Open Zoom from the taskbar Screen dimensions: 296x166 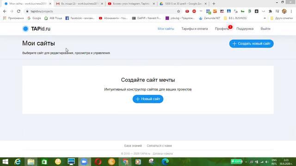click(84, 162)
